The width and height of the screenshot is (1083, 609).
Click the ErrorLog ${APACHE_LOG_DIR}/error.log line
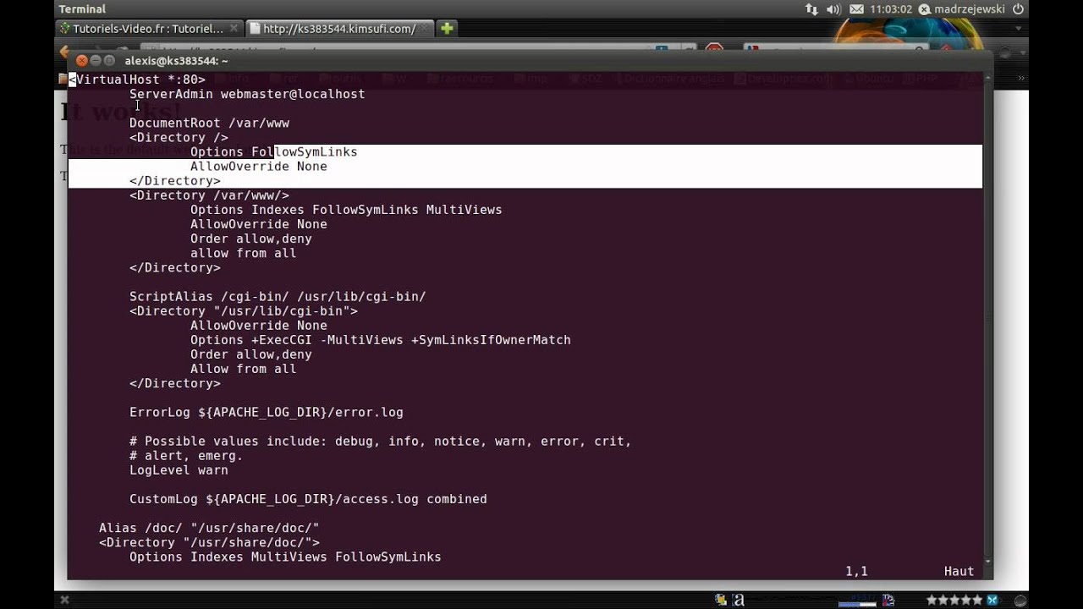(267, 413)
